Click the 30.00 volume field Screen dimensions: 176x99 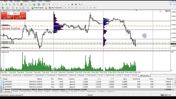[x=14, y=13]
